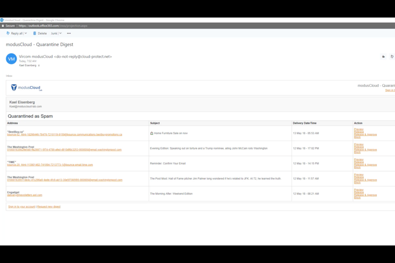Click the 'Today, 7:02 AM' timestamp
This screenshot has width=395, height=263.
[x=28, y=61]
